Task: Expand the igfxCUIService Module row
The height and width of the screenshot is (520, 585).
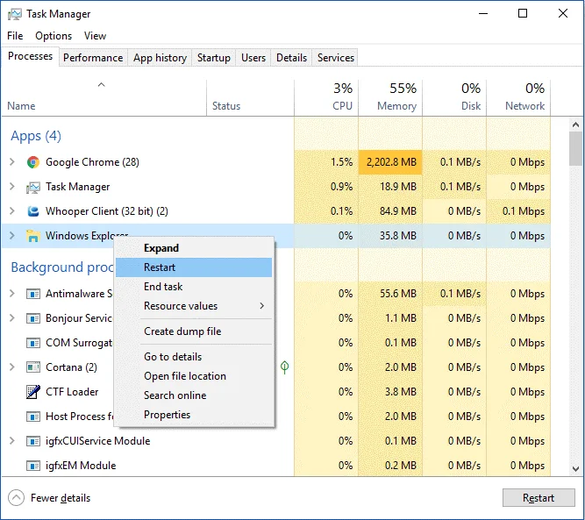Action: (x=12, y=441)
